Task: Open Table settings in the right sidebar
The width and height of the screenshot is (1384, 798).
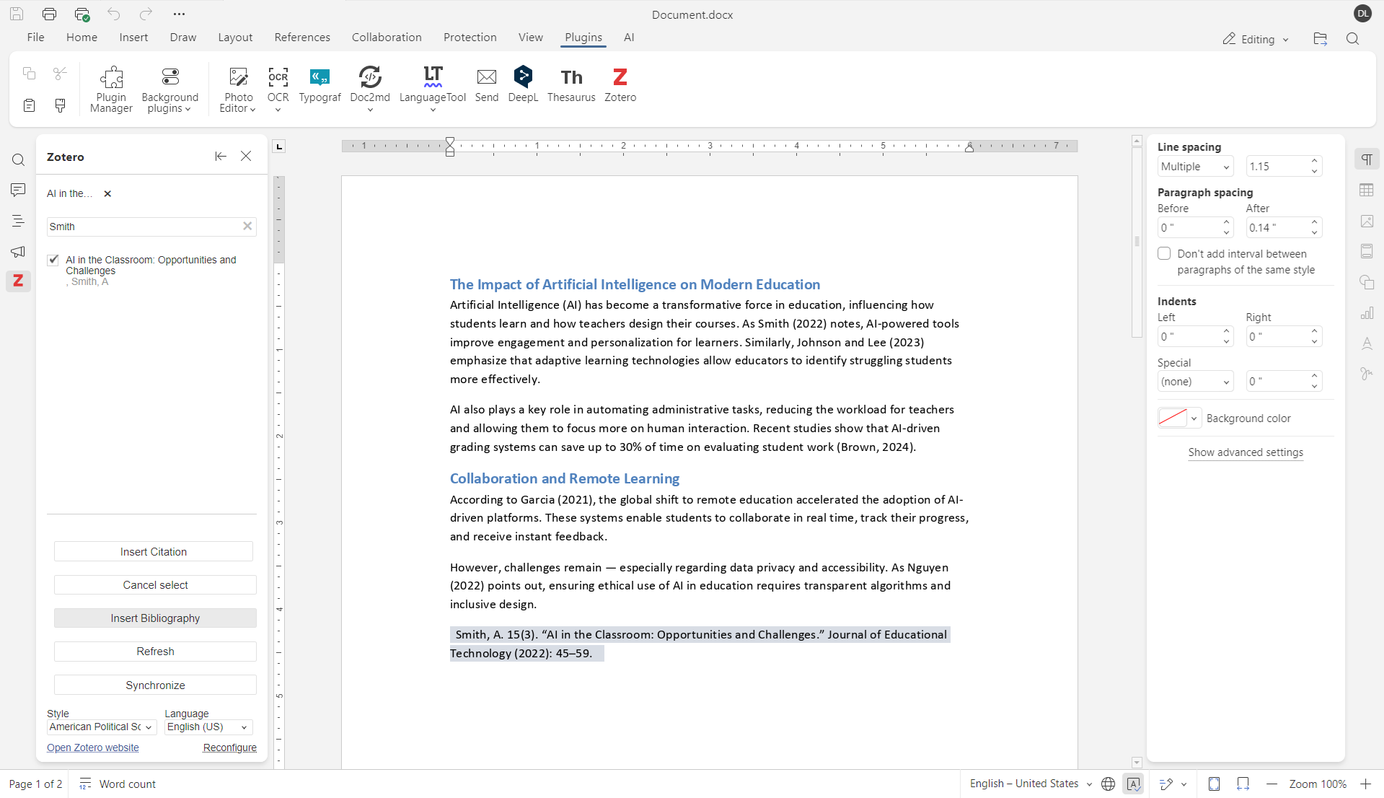Action: click(x=1367, y=189)
